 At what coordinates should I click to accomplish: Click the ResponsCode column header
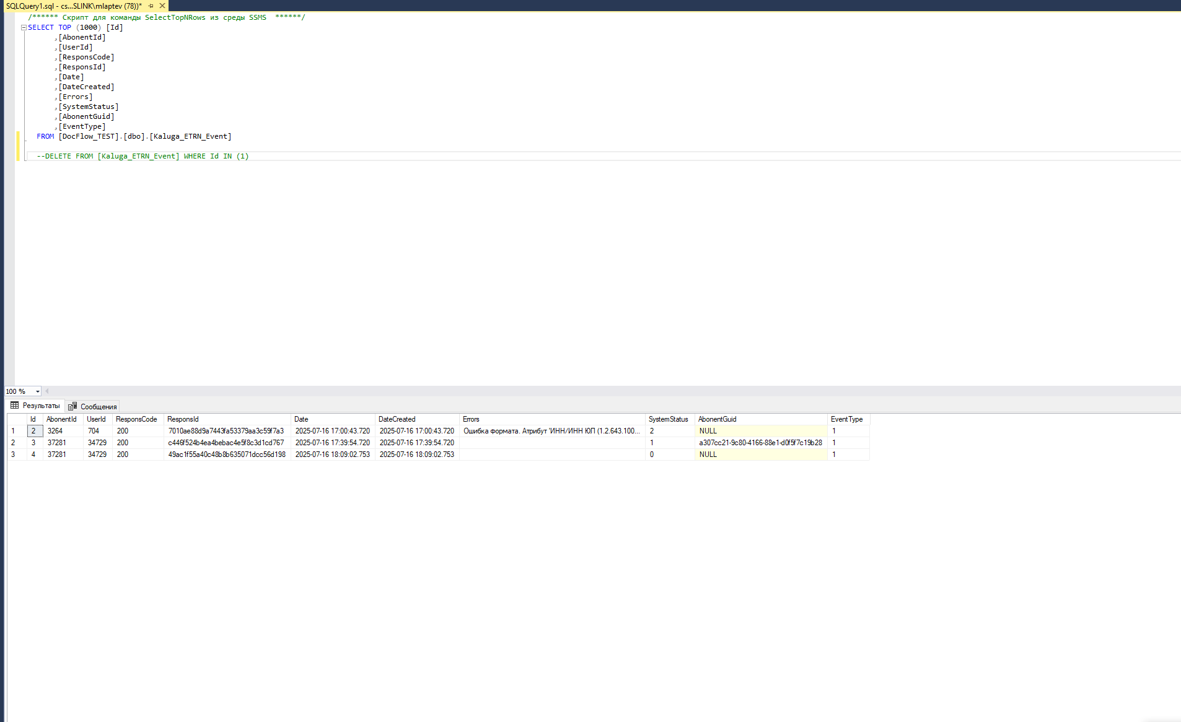click(x=138, y=419)
